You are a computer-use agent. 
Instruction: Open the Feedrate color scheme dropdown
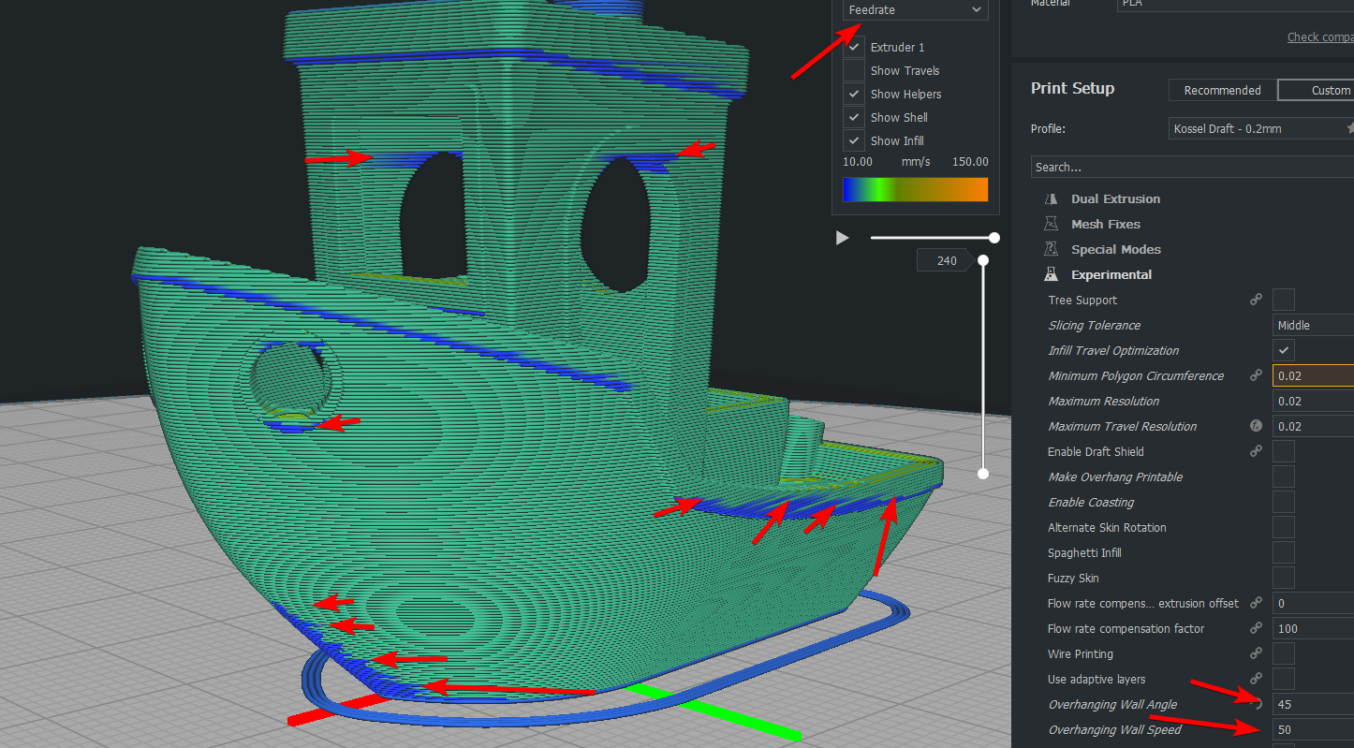point(915,9)
